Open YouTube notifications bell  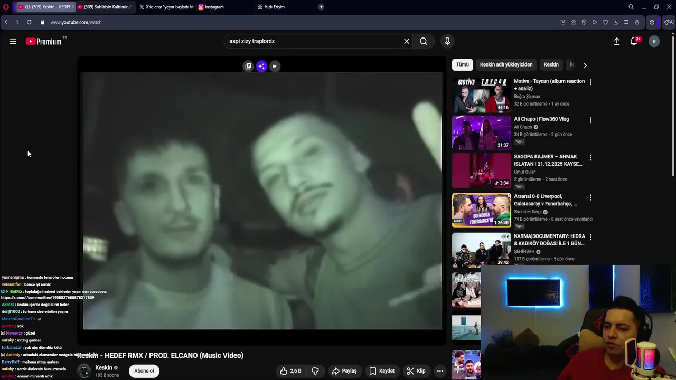tap(634, 41)
